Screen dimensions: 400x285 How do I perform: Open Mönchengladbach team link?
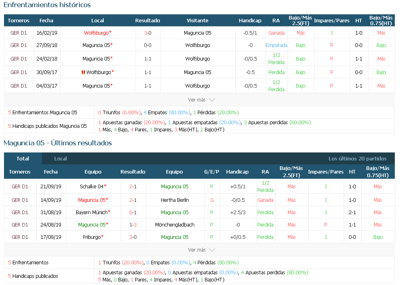175,225
